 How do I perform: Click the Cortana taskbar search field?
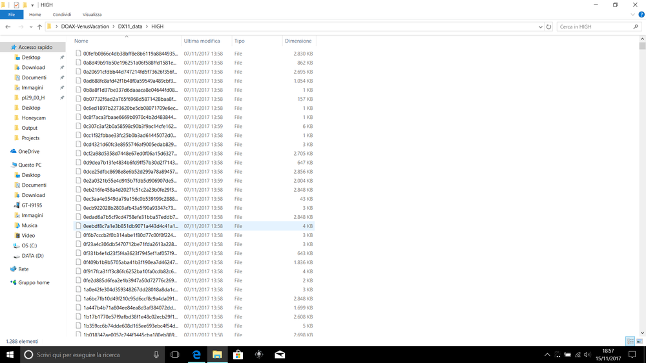[92, 355]
